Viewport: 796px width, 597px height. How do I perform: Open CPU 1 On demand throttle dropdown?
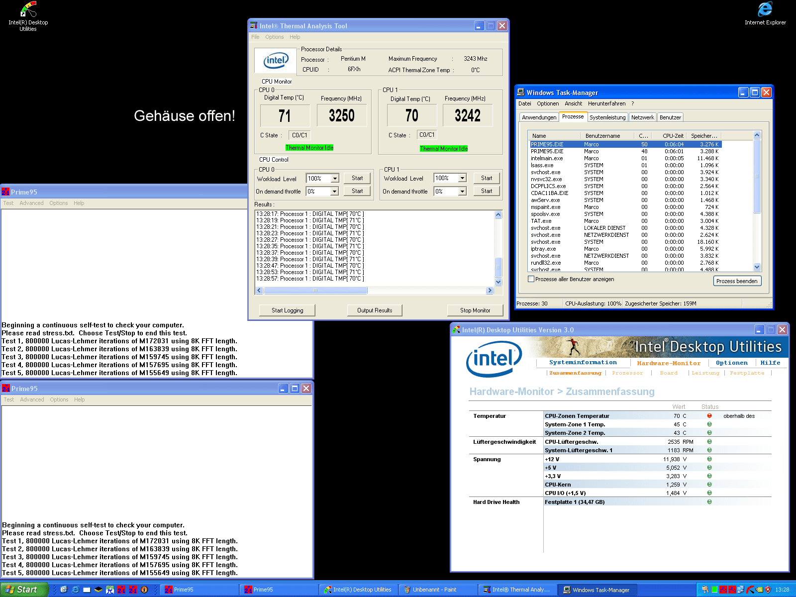[462, 191]
